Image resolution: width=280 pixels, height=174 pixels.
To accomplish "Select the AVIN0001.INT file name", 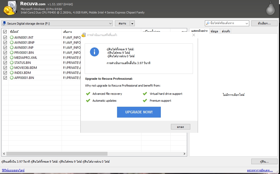I will (x=24, y=37).
